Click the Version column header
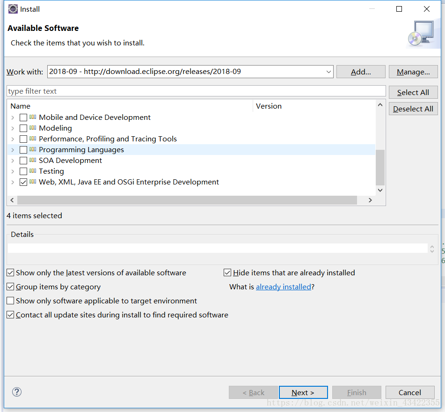The width and height of the screenshot is (445, 412). [314, 106]
